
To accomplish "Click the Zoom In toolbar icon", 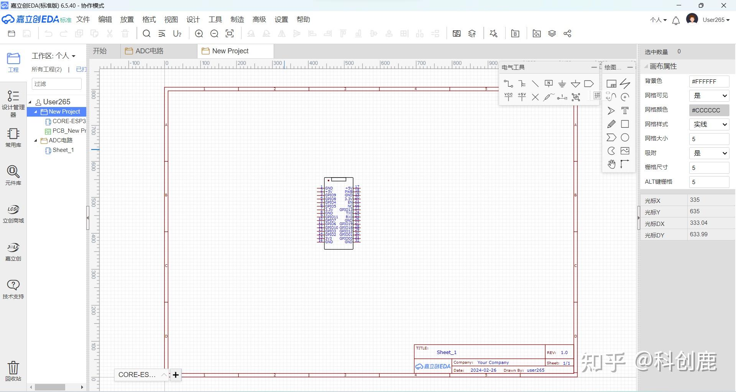I will click(x=199, y=34).
